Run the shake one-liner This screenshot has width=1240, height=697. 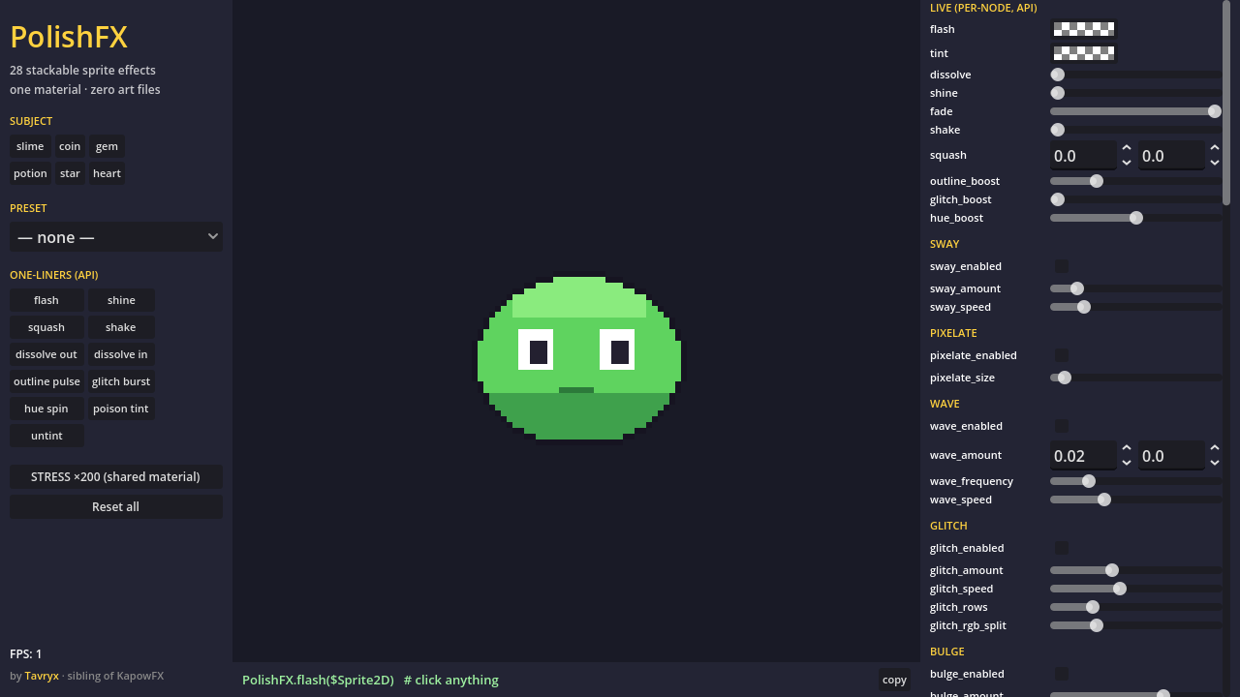click(121, 327)
